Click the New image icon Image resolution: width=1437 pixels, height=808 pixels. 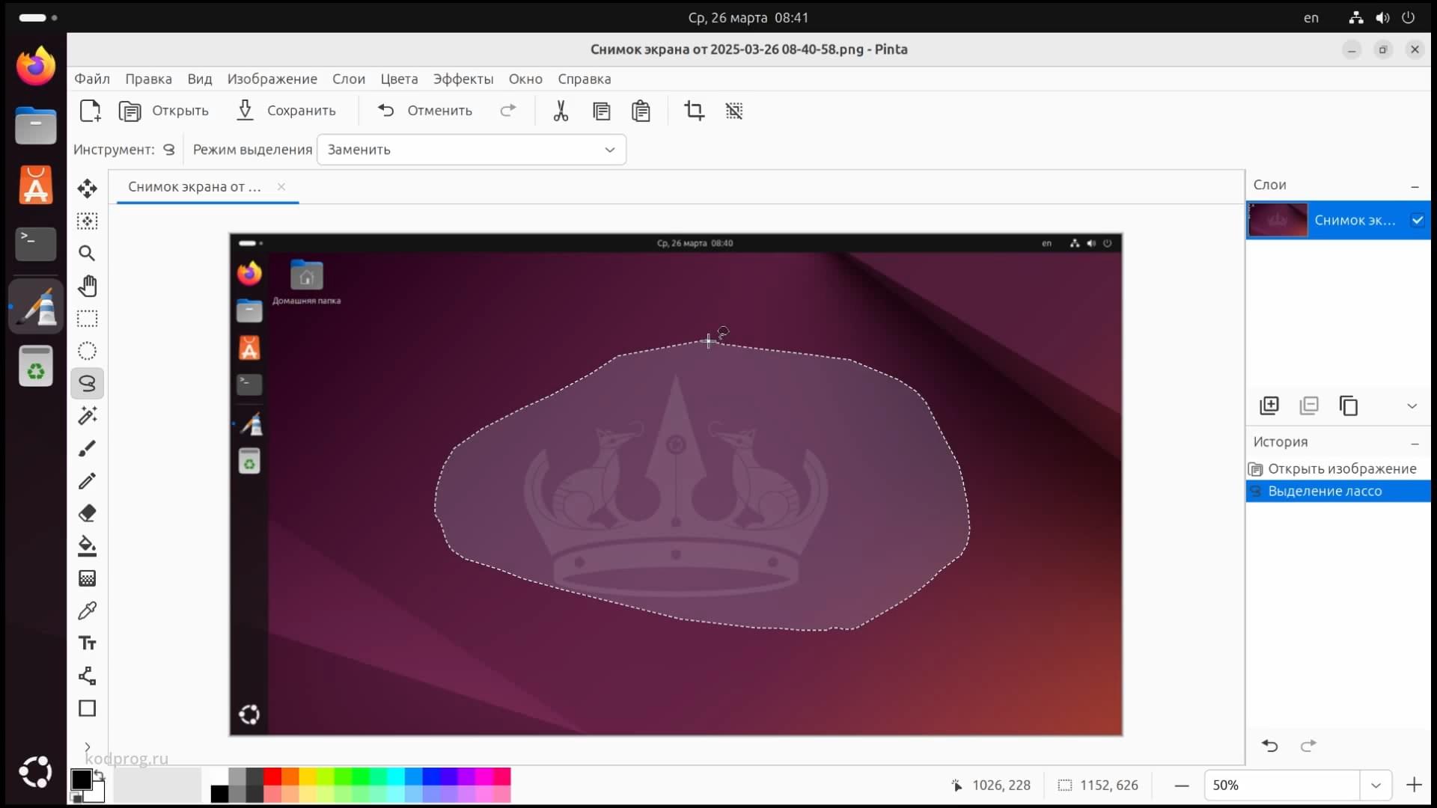90,111
